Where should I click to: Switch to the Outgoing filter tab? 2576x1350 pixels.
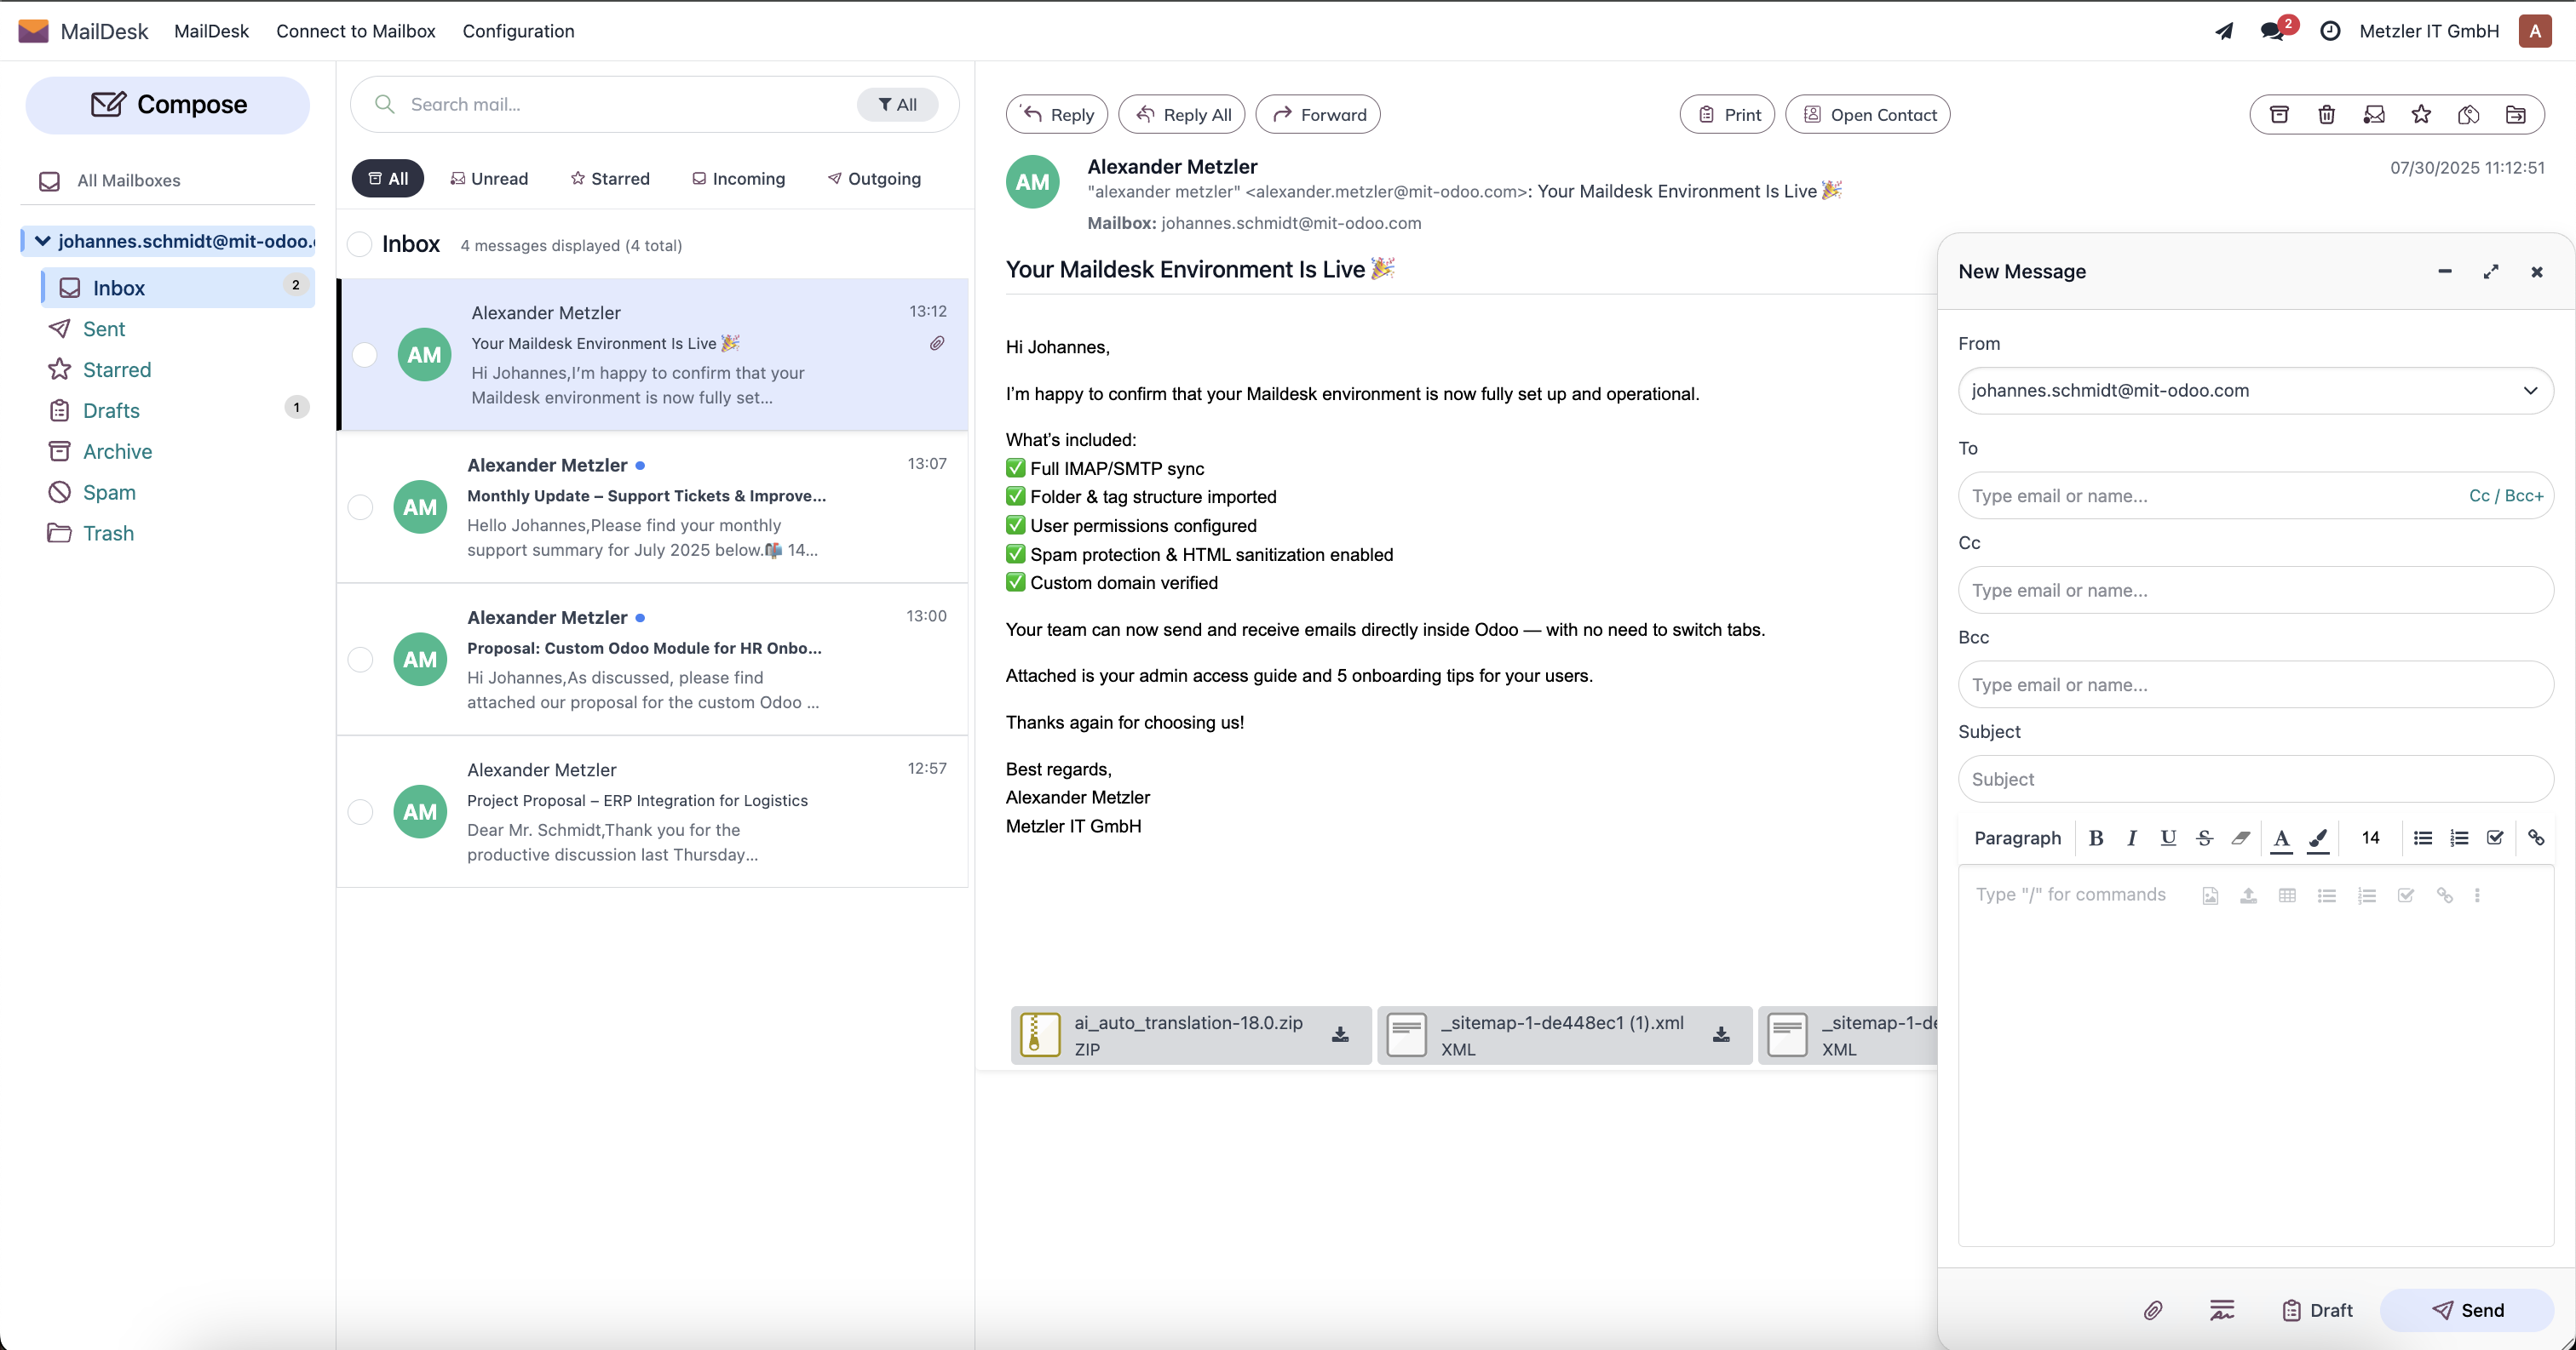874,178
